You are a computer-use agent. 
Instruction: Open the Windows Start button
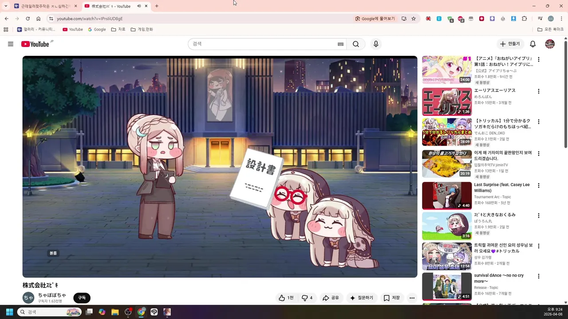pos(9,312)
